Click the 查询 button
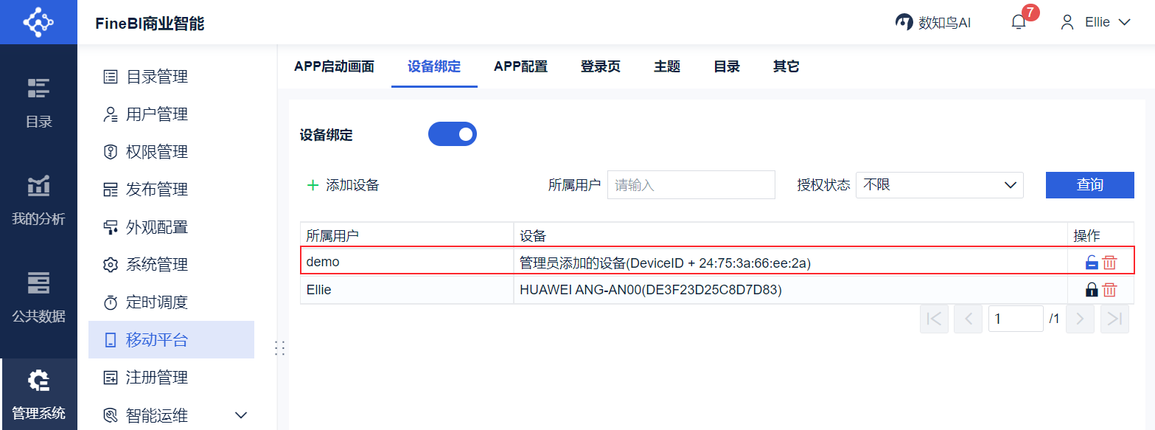 coord(1089,185)
